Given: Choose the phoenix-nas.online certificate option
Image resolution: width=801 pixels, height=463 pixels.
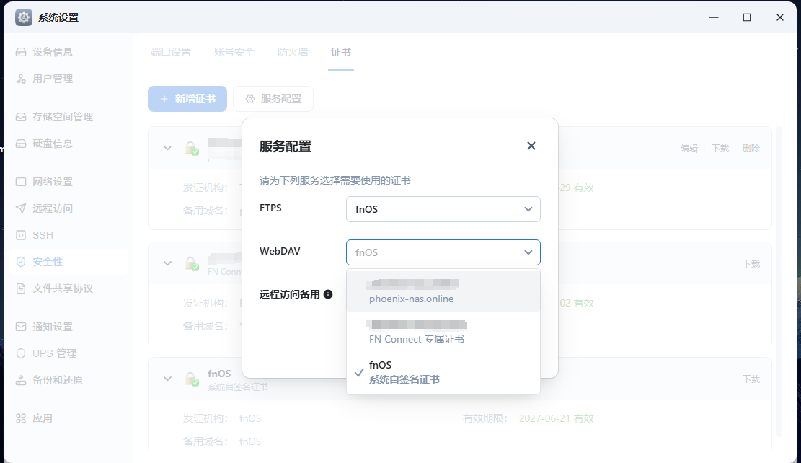Looking at the screenshot, I should tap(443, 291).
